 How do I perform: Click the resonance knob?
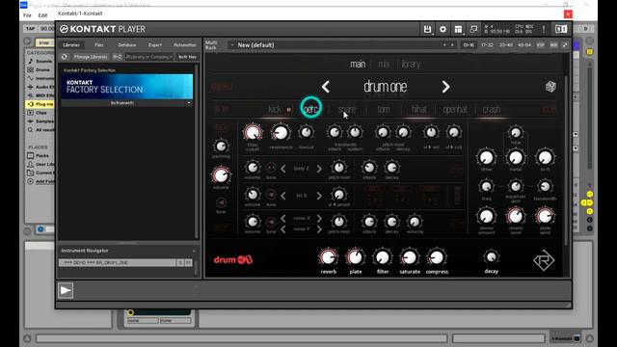[281, 133]
